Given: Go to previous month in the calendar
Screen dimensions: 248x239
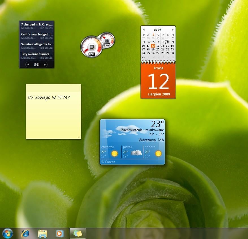Looking at the screenshot, I should click(144, 29).
